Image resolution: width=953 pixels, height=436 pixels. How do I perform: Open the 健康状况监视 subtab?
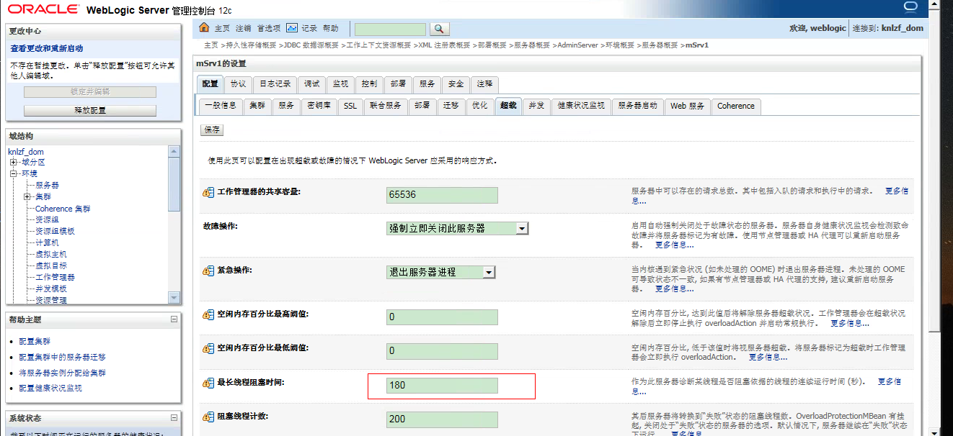(x=581, y=106)
